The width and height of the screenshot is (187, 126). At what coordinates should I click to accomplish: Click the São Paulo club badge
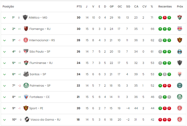[26, 52]
